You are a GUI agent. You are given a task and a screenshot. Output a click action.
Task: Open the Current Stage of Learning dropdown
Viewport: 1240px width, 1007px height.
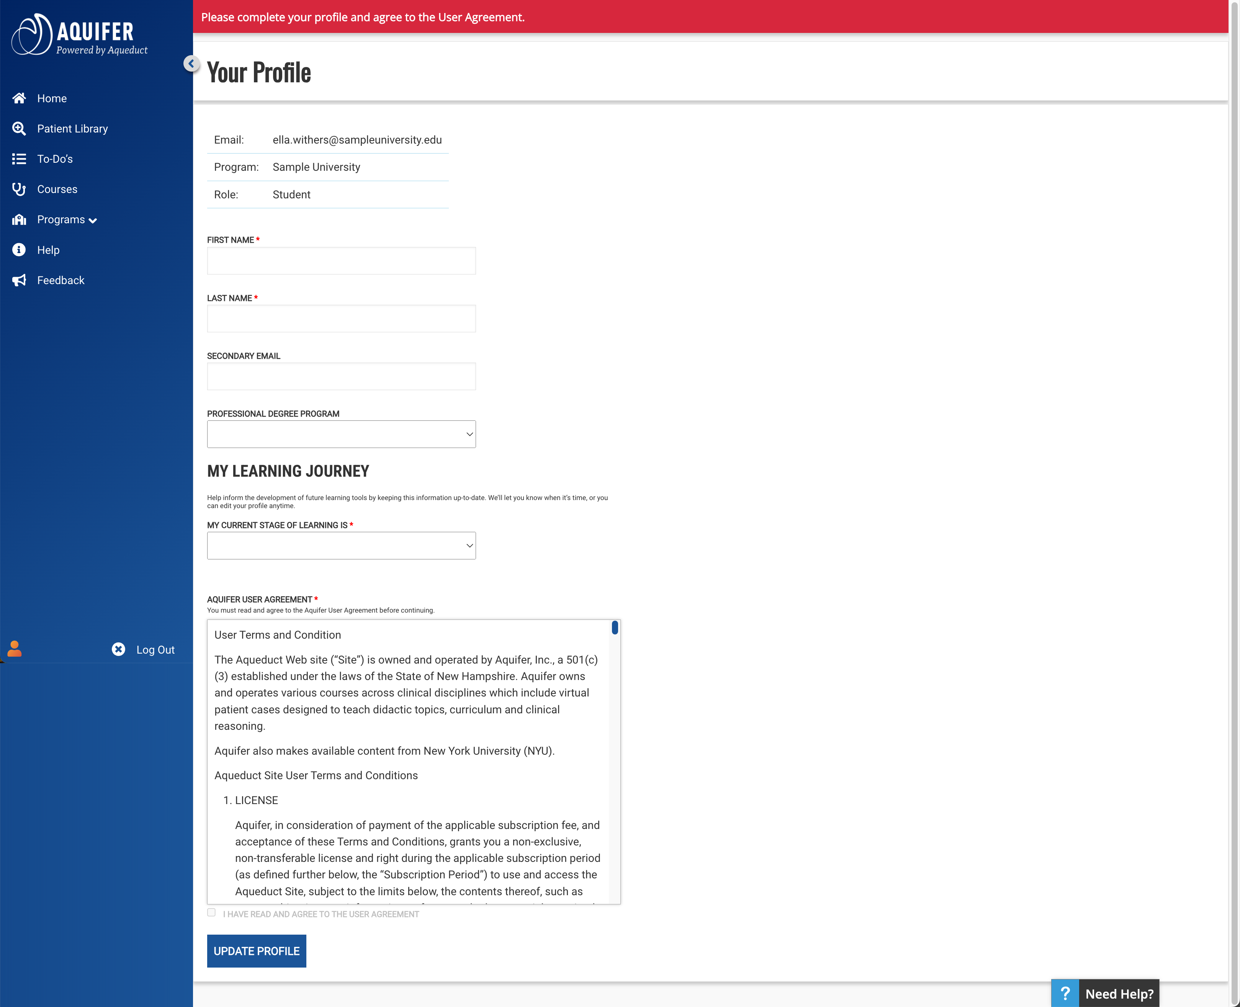pyautogui.click(x=341, y=545)
